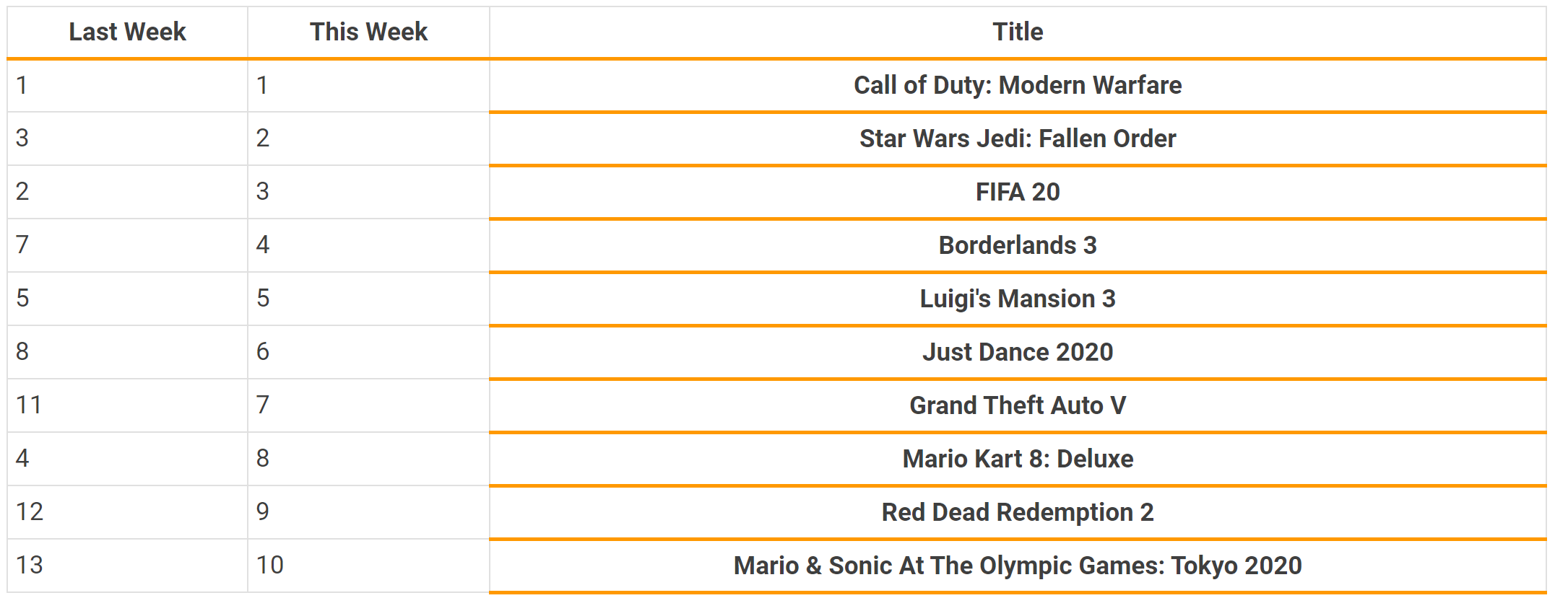Click the This Week column header

[368, 32]
